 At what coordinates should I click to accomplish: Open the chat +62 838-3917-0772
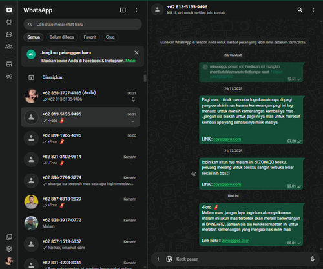(81, 223)
